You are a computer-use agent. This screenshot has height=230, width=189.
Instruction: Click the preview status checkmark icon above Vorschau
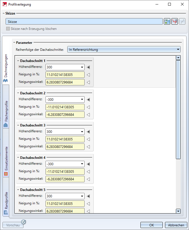23,222
